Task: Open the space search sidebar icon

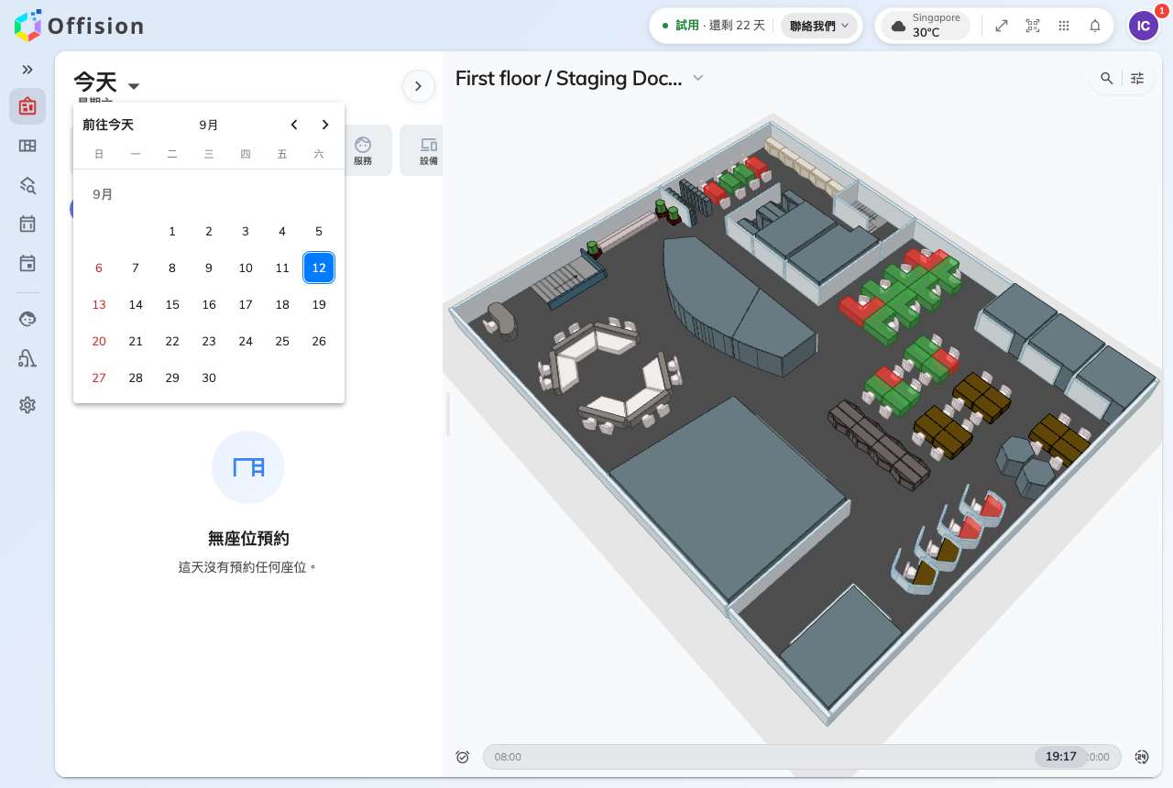Action: (27, 185)
